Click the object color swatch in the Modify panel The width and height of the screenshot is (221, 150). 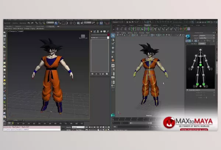click(x=108, y=35)
